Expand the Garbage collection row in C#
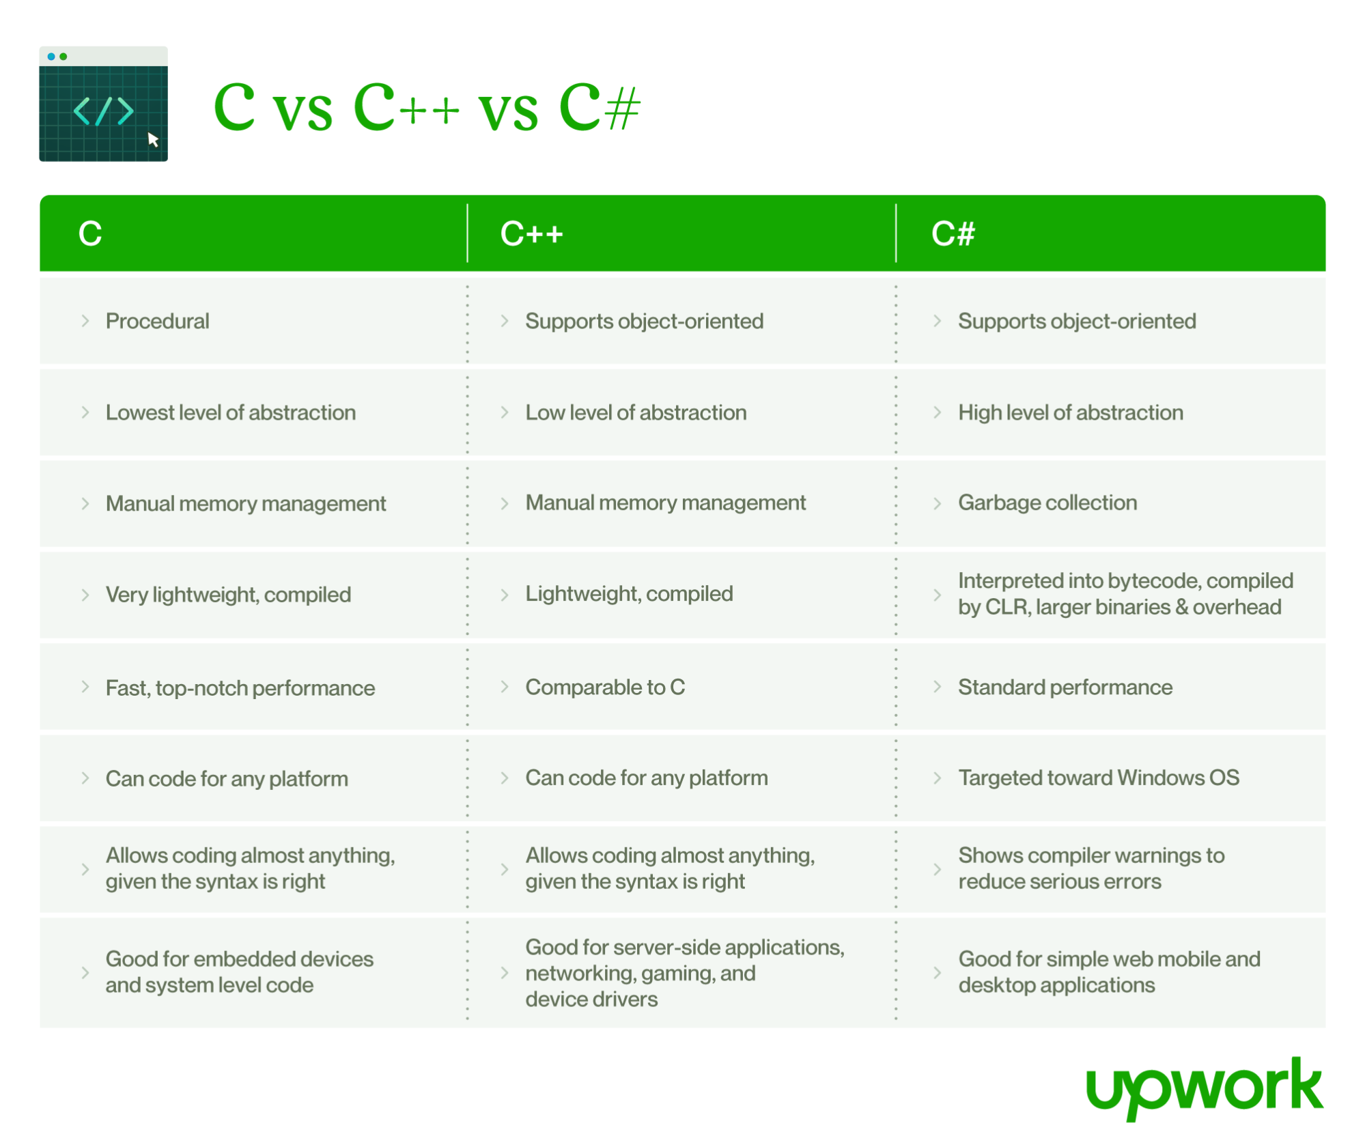1365x1147 pixels. click(935, 498)
